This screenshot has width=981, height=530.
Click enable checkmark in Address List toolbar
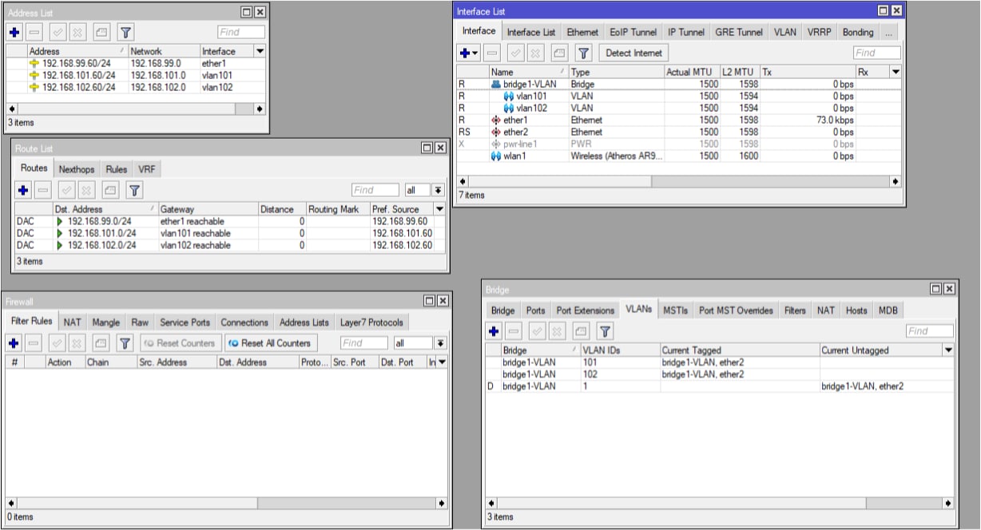pyautogui.click(x=58, y=33)
